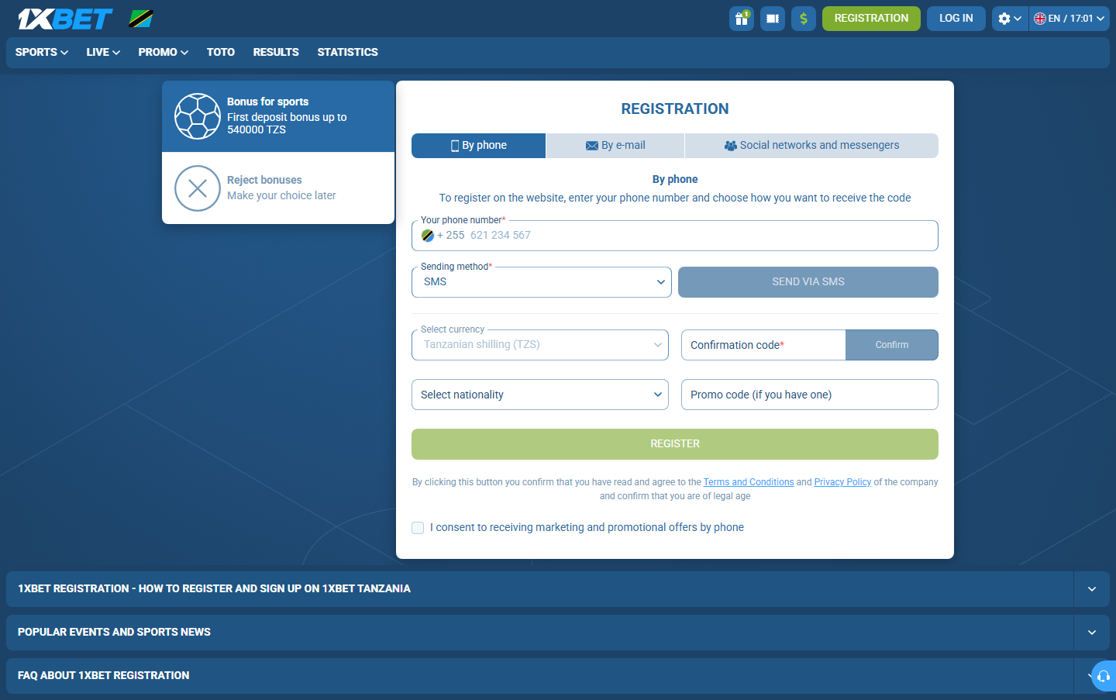Select the Reject bonuses X option
Image resolution: width=1116 pixels, height=700 pixels.
pos(278,188)
